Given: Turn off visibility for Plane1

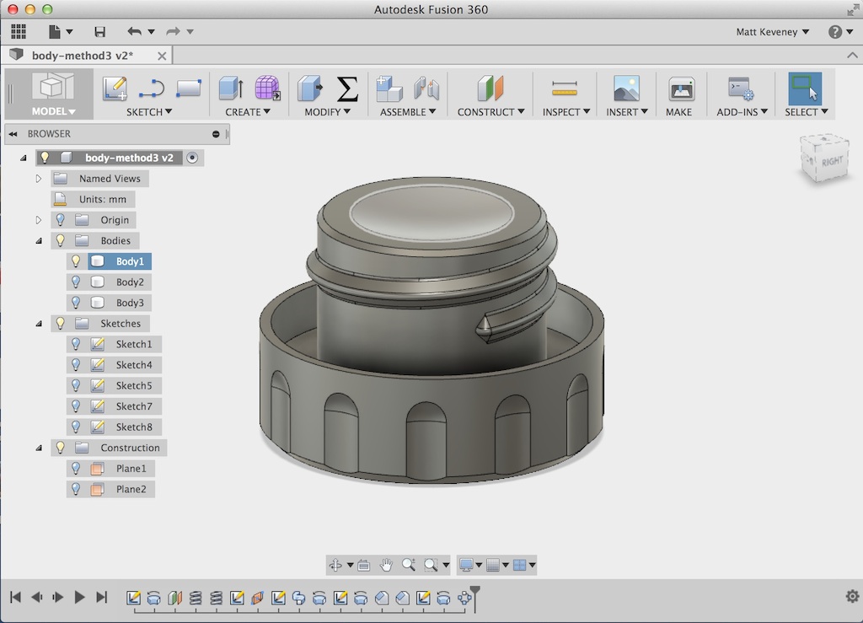Looking at the screenshot, I should (x=75, y=468).
